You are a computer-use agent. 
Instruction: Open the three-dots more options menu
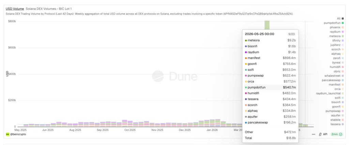(314, 134)
